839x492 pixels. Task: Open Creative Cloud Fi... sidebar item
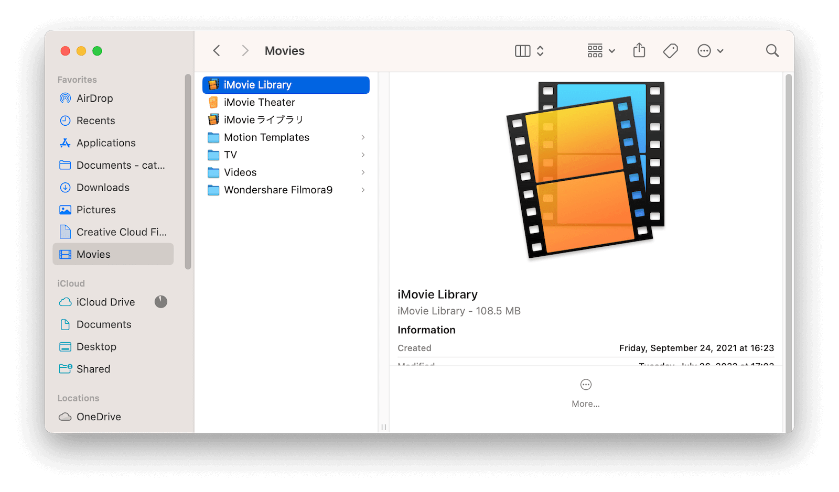pos(113,232)
